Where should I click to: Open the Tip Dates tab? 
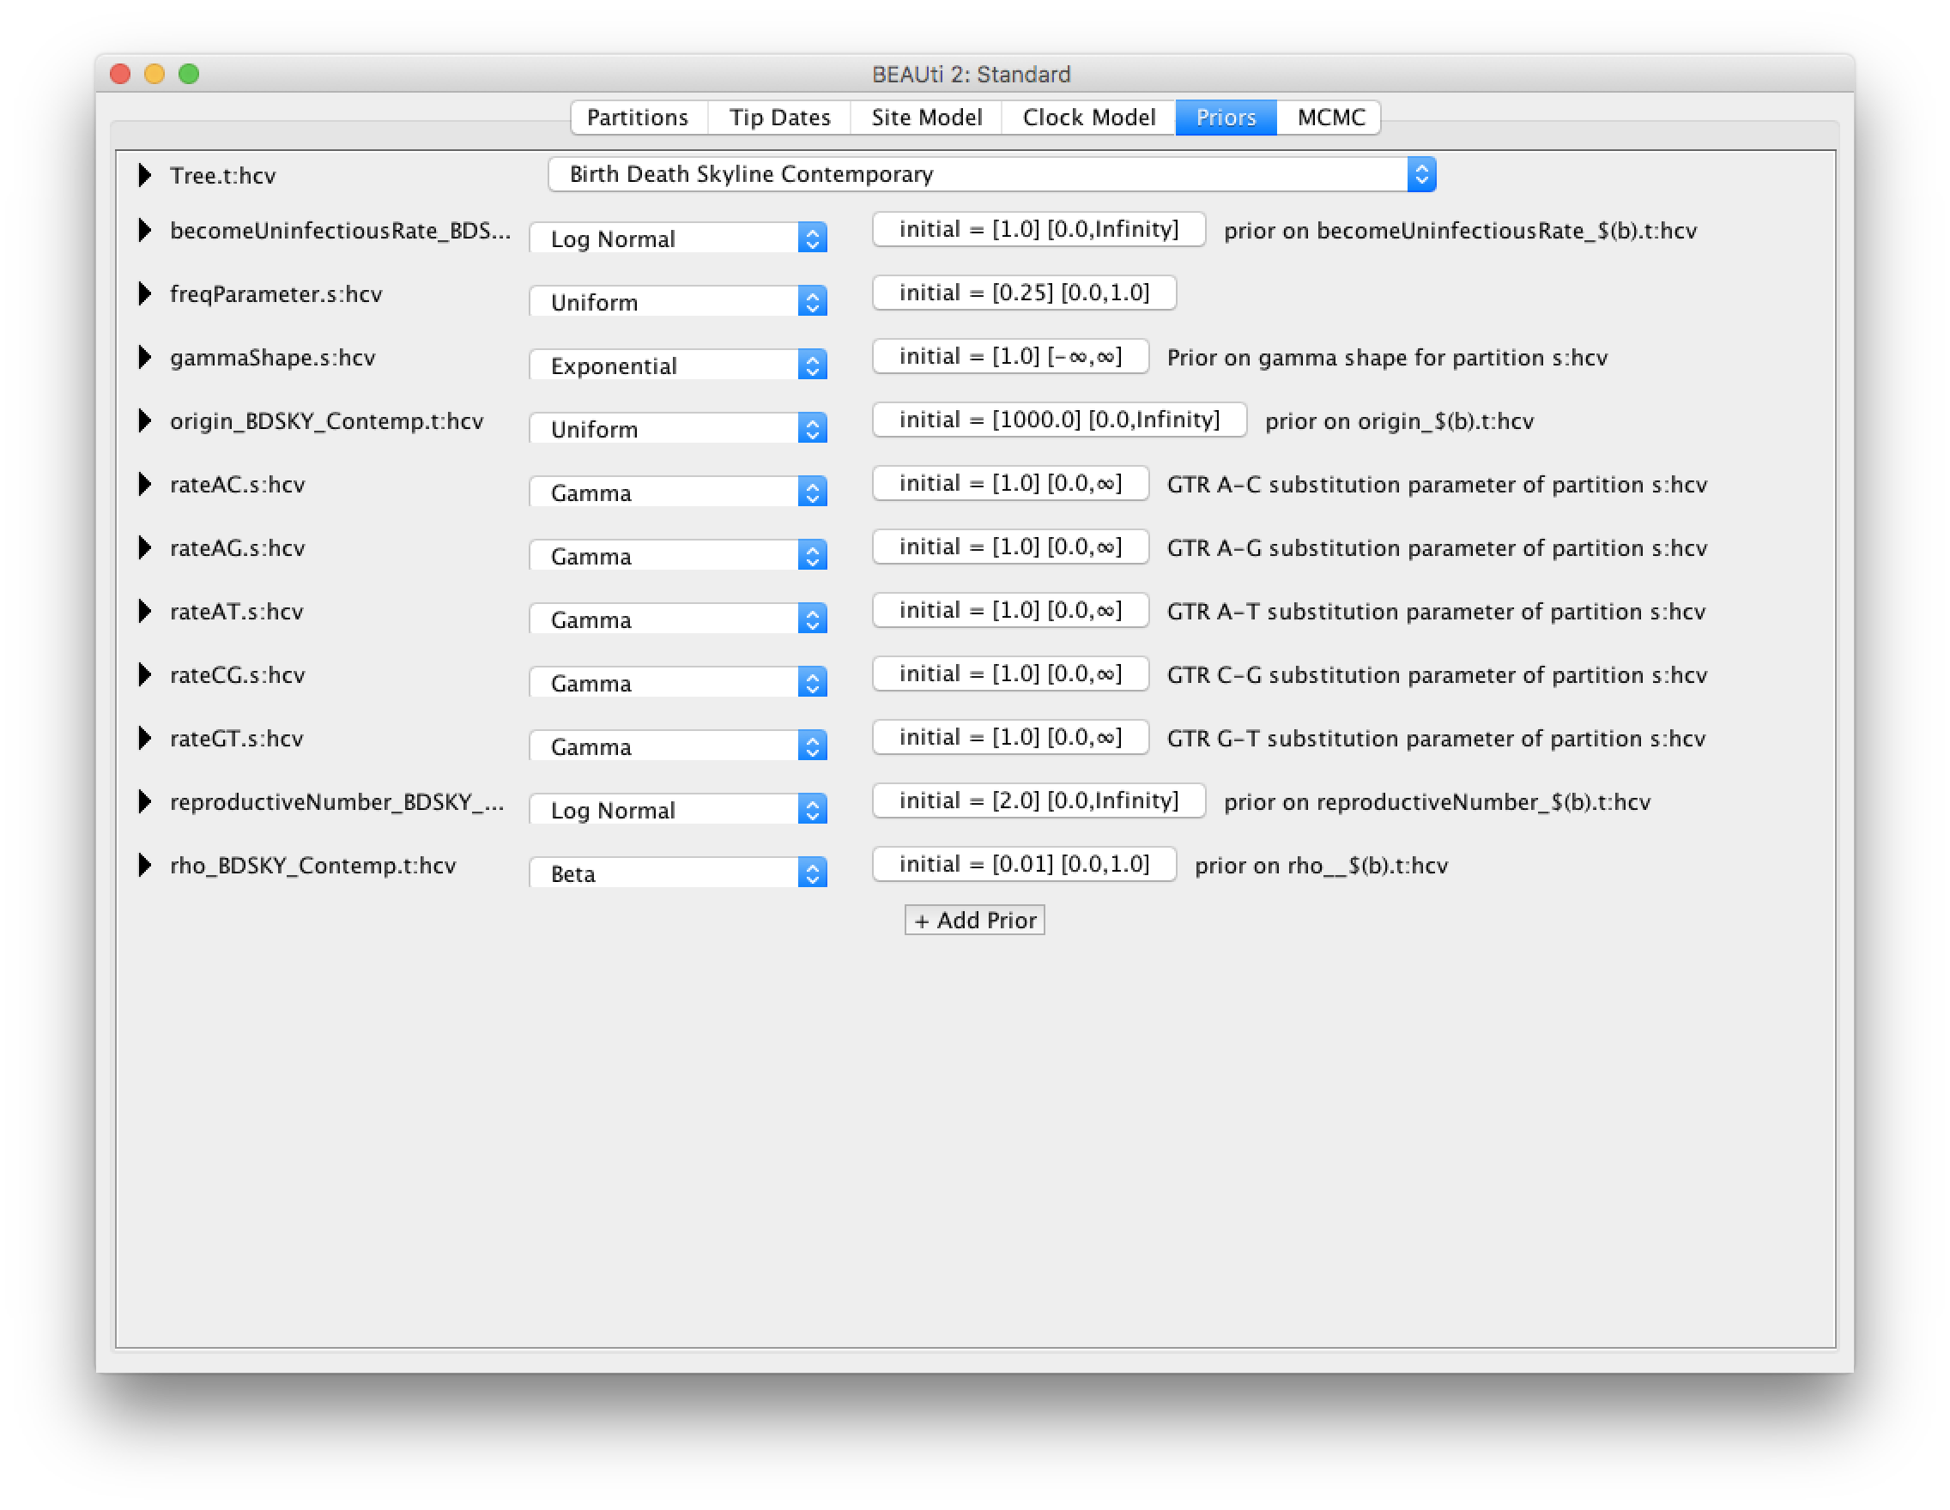pos(778,117)
